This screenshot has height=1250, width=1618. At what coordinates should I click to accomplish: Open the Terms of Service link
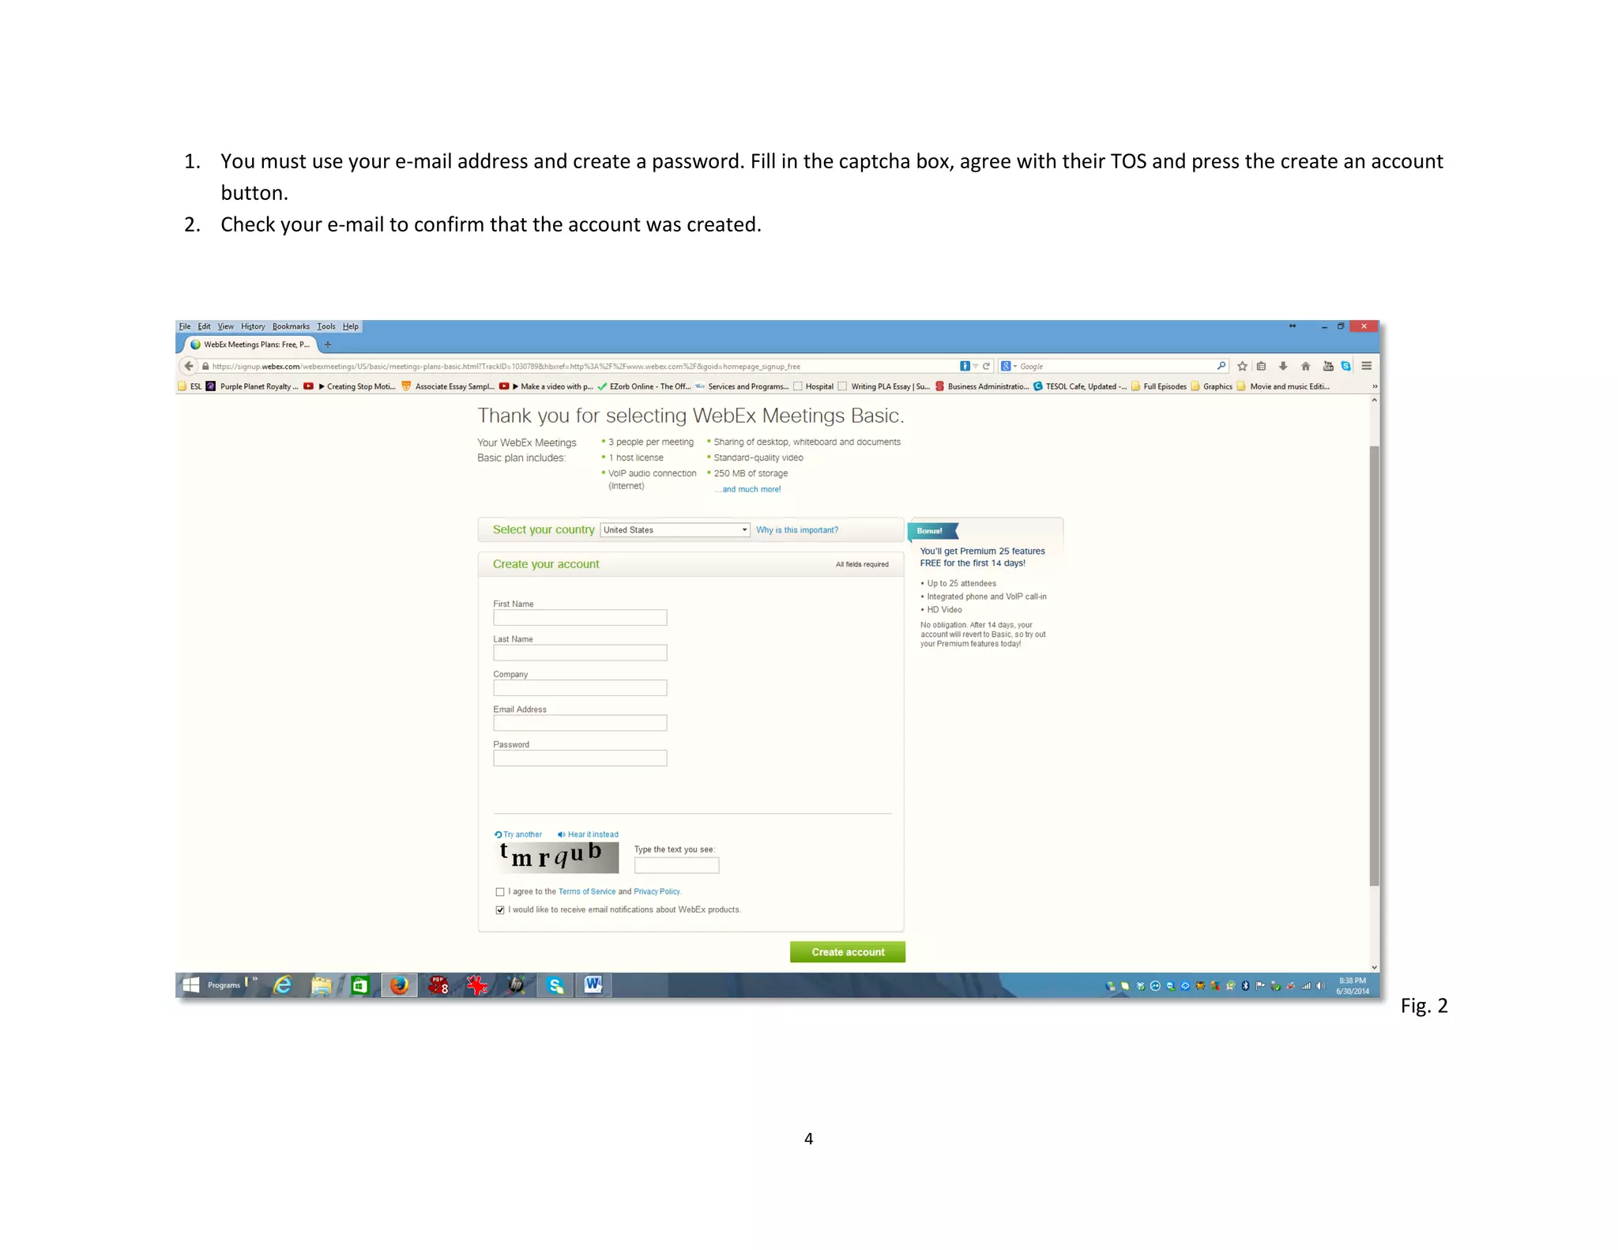click(x=587, y=892)
